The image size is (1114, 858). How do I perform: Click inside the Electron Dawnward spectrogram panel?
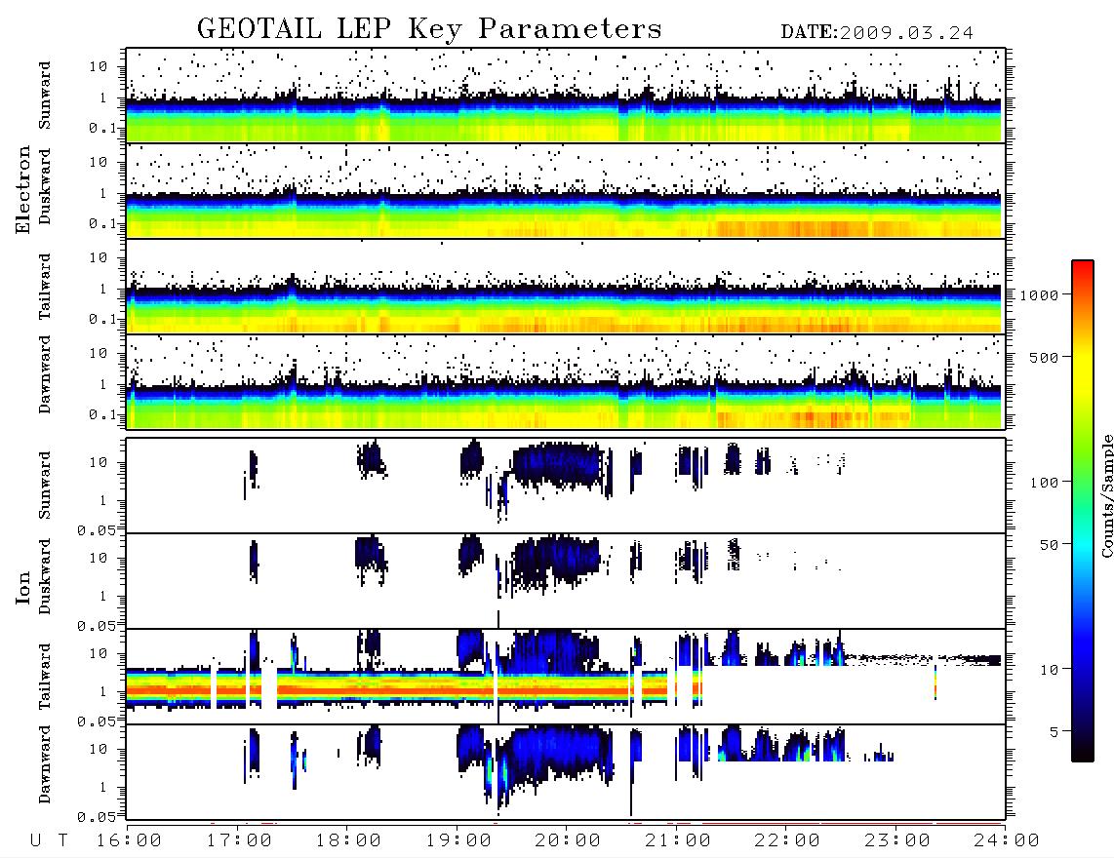(565, 381)
